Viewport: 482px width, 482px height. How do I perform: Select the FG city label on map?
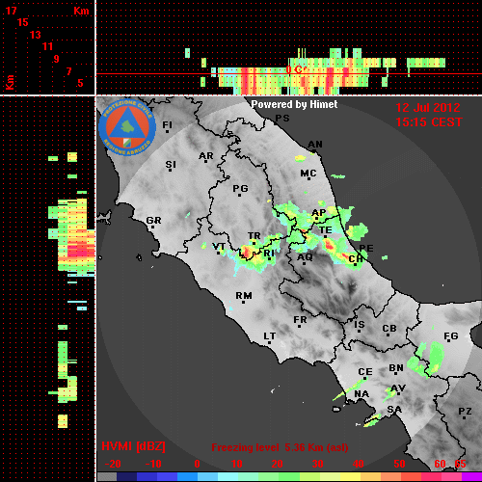click(450, 336)
